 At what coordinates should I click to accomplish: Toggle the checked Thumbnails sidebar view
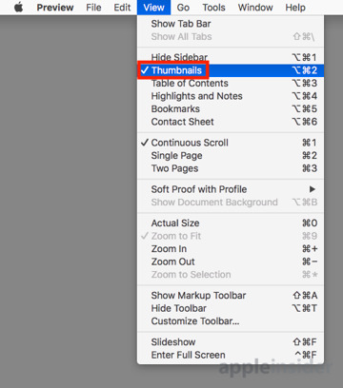(x=231, y=70)
